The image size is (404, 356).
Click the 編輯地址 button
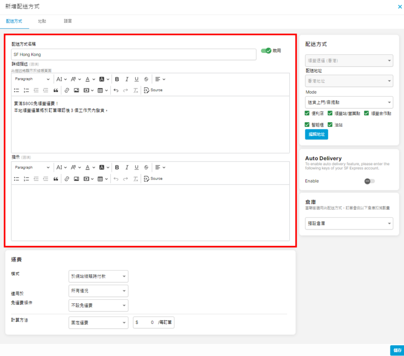pos(316,134)
